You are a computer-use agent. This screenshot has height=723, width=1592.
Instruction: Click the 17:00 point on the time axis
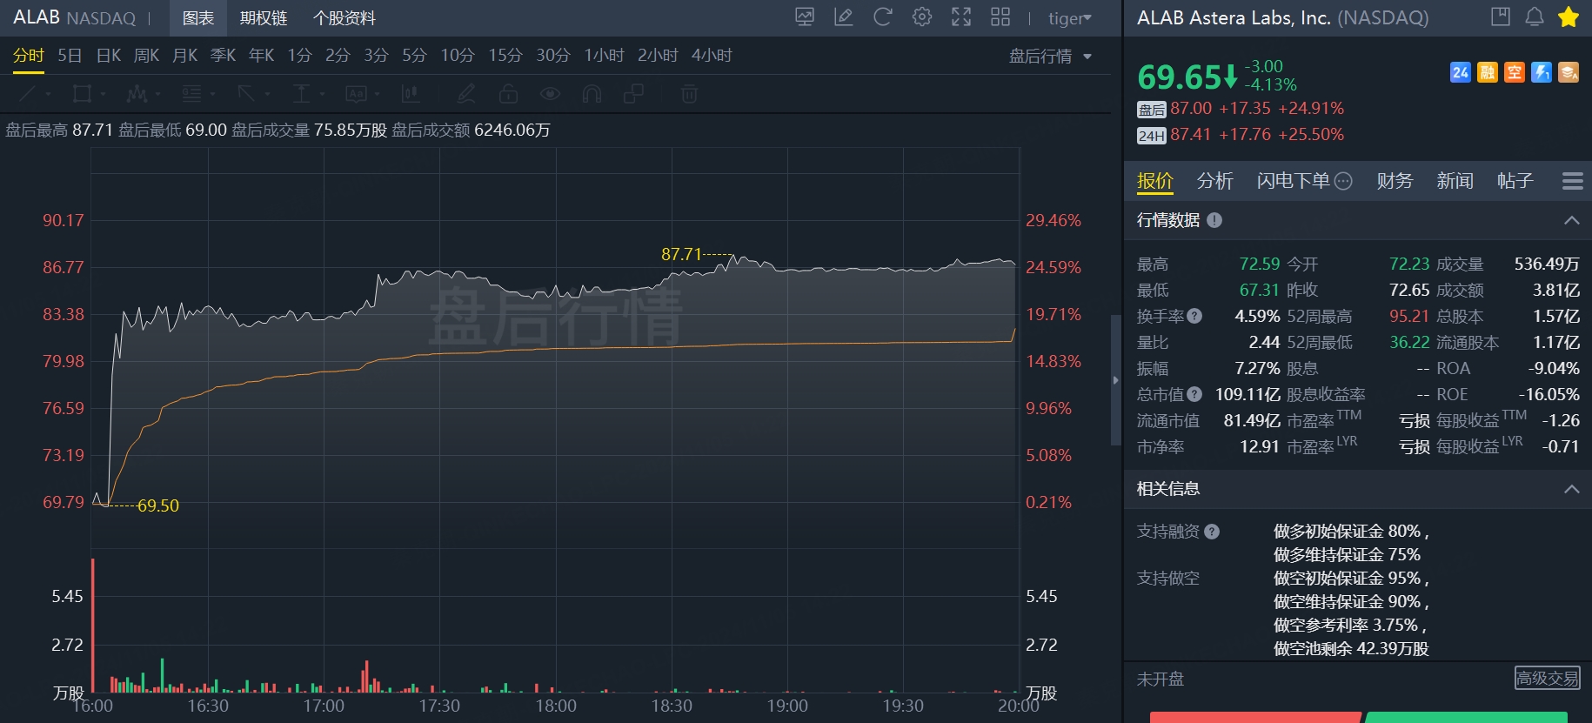point(324,706)
